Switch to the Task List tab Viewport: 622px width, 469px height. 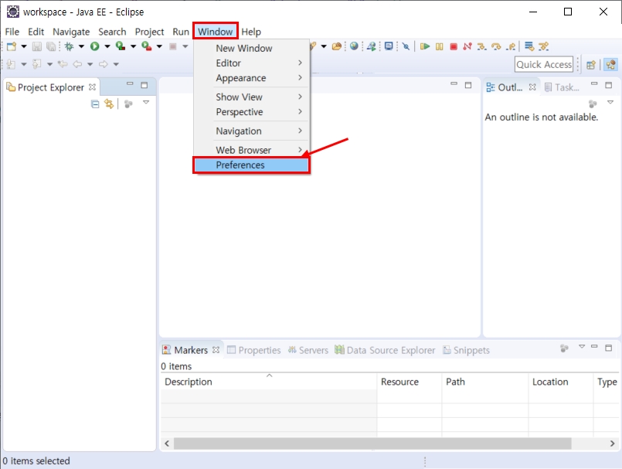pos(562,87)
